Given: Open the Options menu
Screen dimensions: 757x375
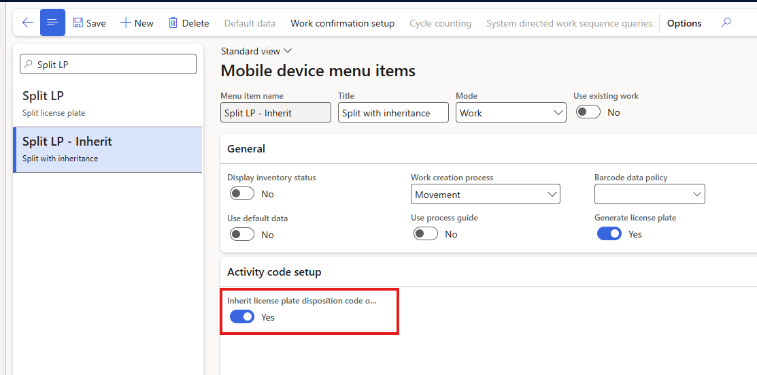Looking at the screenshot, I should point(684,23).
